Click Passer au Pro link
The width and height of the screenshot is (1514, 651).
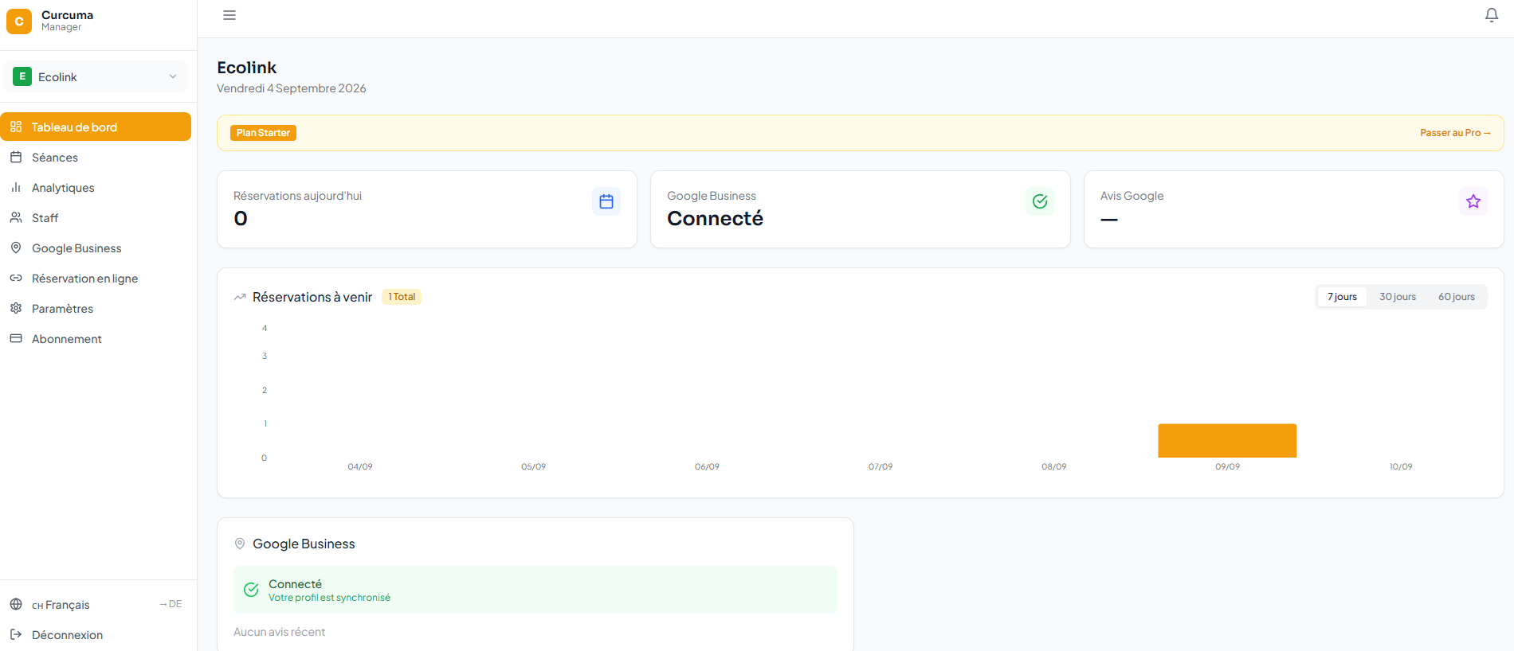tap(1455, 133)
